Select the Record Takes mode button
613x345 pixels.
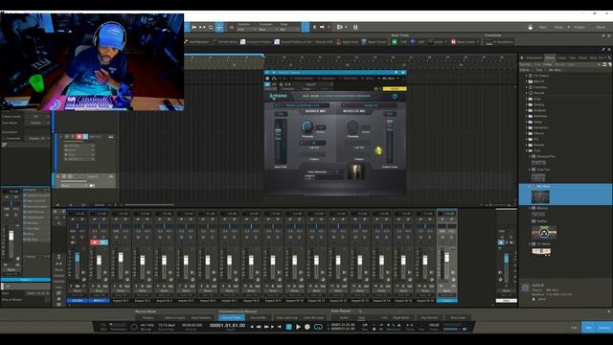[x=231, y=317]
